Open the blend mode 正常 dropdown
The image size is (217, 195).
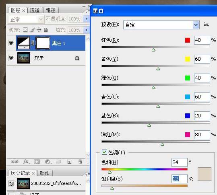26,19
